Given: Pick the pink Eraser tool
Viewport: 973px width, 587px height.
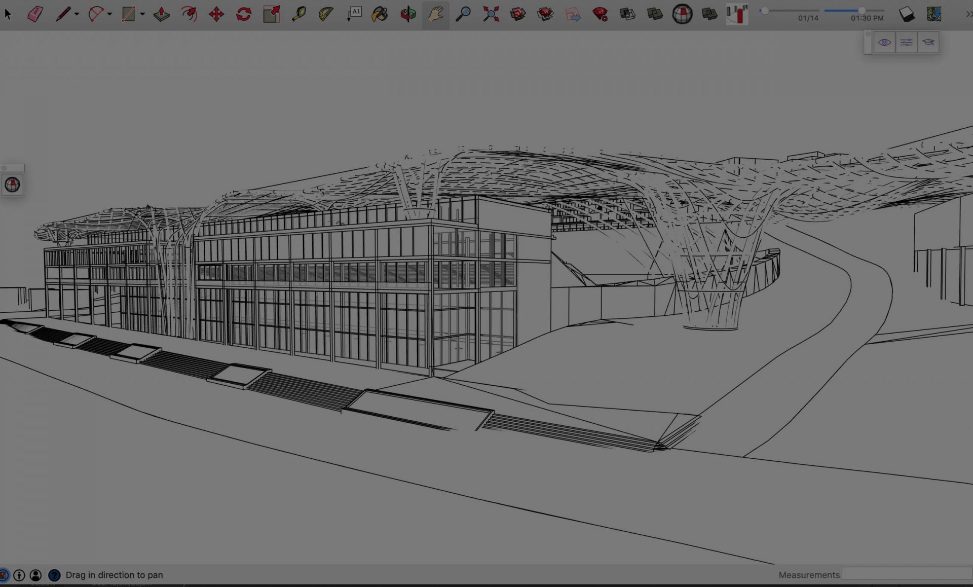Looking at the screenshot, I should (35, 14).
